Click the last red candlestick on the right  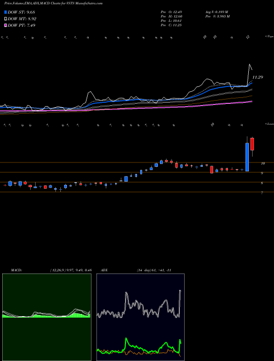pos(252,144)
